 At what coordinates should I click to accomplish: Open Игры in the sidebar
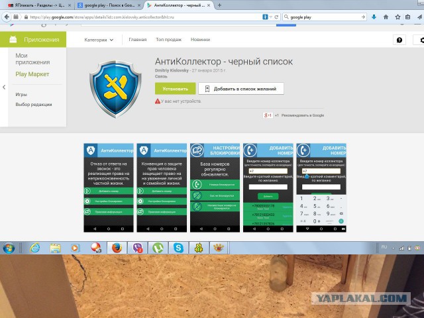pyautogui.click(x=21, y=94)
